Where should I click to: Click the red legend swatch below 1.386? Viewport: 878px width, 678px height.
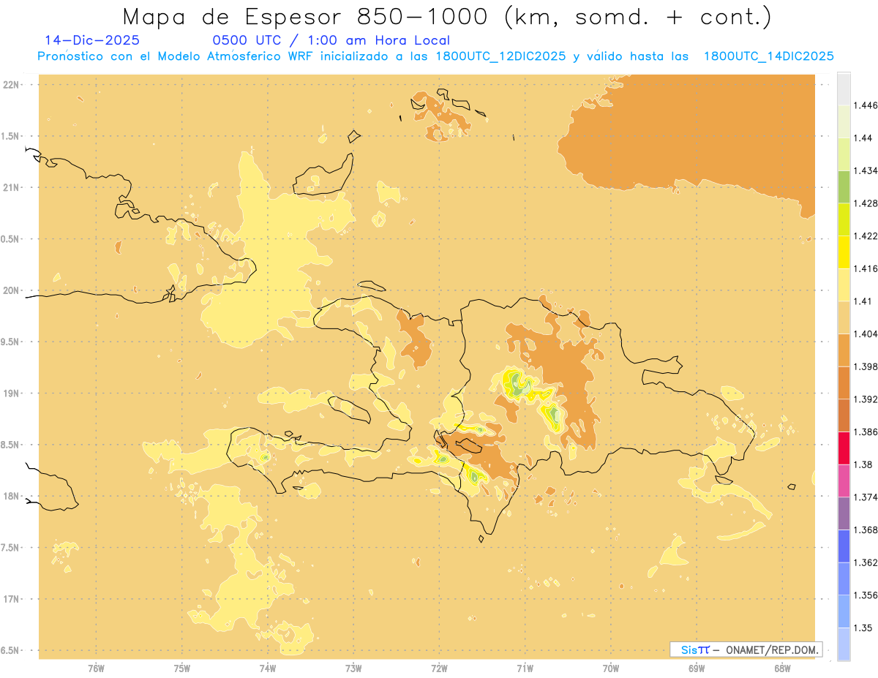click(x=844, y=448)
